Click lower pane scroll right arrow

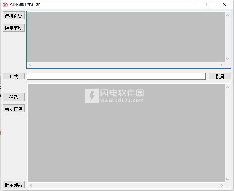pos(222,186)
